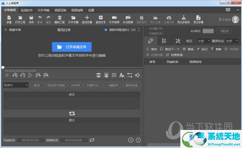Open the 翻译中 status dropdown

[x=16, y=85]
